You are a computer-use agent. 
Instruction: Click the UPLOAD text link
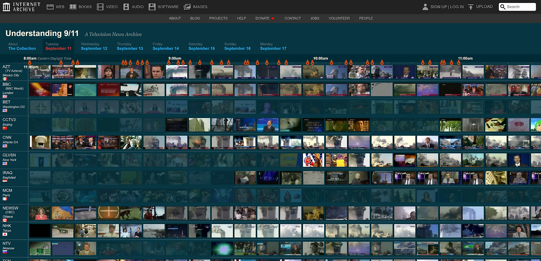click(484, 7)
